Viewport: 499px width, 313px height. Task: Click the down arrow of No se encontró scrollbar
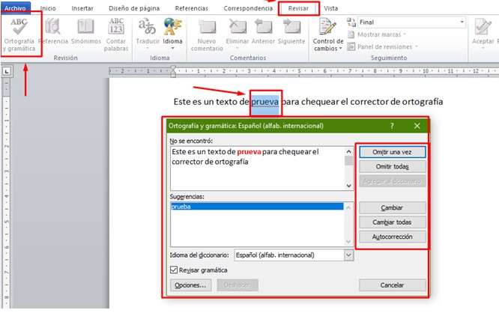coord(349,186)
